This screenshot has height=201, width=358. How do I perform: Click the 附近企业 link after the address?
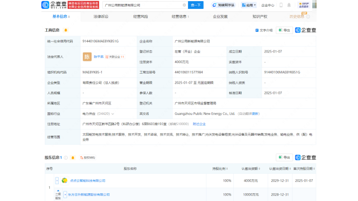[199, 124]
